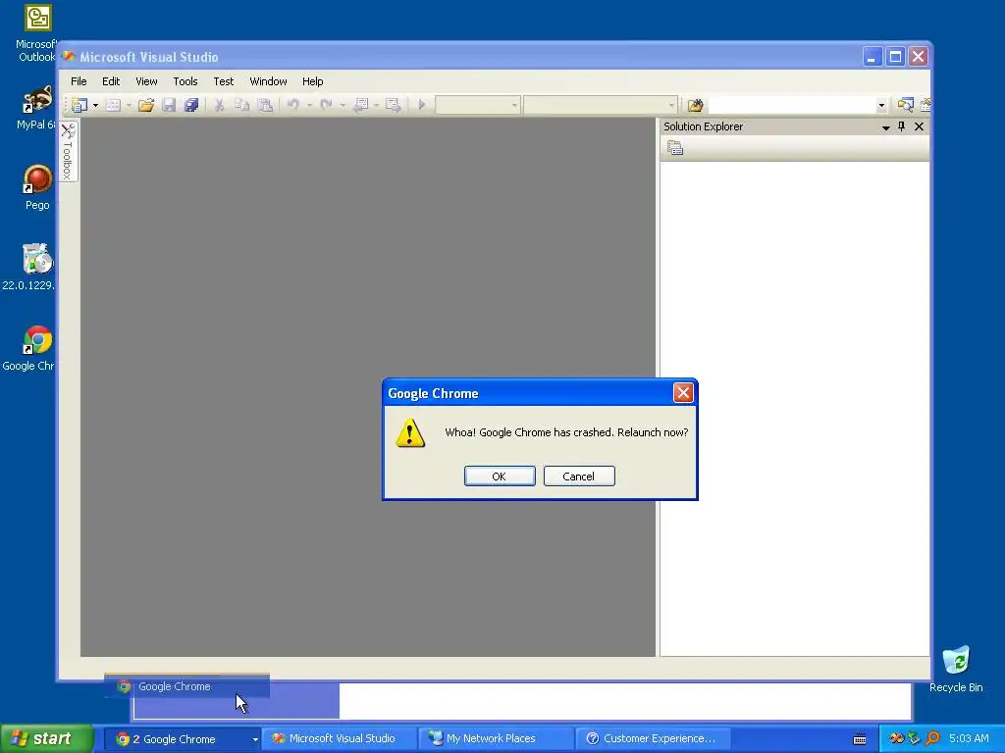Click the MyPal desktop shortcut

(36, 108)
